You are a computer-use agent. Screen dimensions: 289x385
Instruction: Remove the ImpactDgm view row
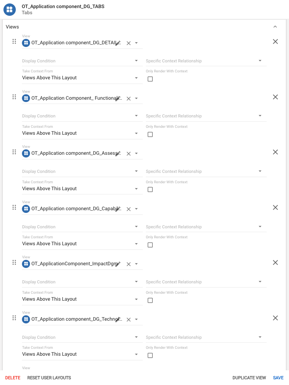276,263
